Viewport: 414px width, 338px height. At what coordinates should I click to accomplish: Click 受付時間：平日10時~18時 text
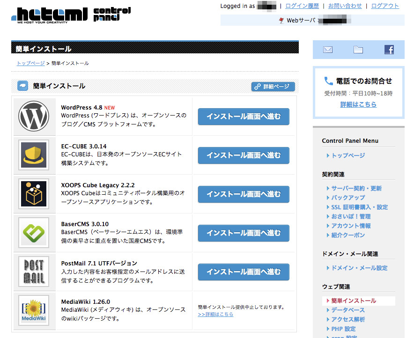pyautogui.click(x=358, y=94)
